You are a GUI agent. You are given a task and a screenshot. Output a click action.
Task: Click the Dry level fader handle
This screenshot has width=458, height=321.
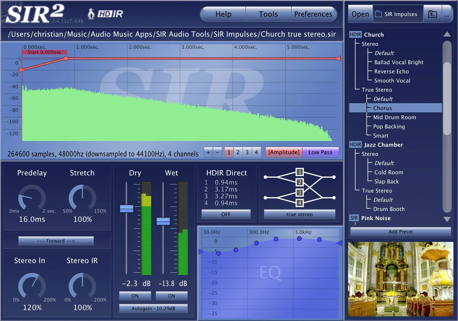click(127, 208)
